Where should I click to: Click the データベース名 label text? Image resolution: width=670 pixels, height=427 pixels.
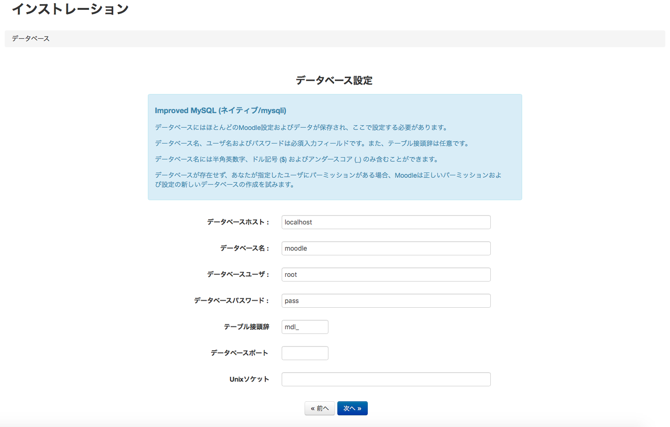245,248
